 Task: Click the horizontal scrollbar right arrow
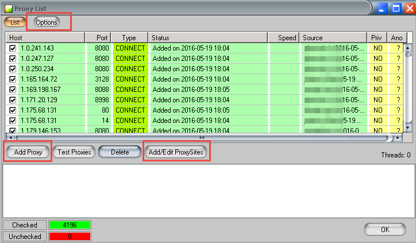pos(398,138)
